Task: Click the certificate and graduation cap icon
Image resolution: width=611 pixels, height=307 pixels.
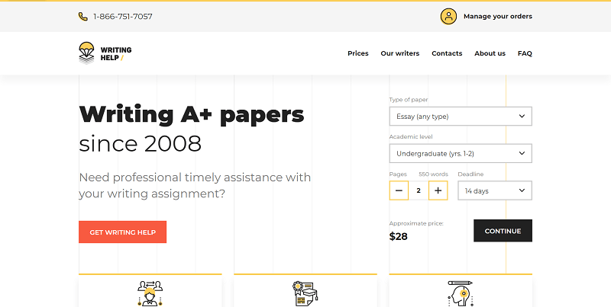Action: [x=305, y=293]
